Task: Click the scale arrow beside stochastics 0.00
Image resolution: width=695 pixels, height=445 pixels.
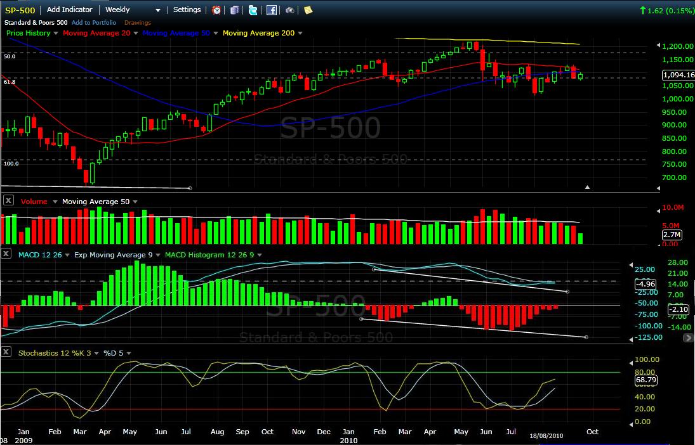Action: 631,424
